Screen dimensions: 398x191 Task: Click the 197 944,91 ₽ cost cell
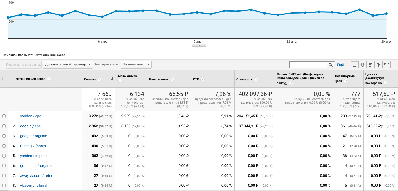tap(247, 126)
